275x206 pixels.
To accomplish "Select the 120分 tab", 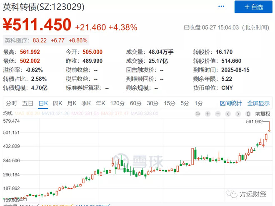I will pyautogui.click(x=117, y=103).
